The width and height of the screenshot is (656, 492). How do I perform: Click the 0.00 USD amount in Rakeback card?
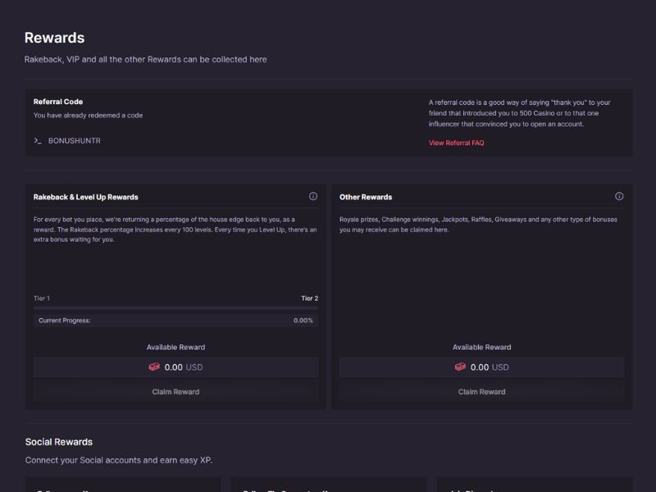[183, 367]
